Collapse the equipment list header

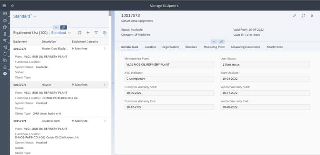(x=56, y=27)
